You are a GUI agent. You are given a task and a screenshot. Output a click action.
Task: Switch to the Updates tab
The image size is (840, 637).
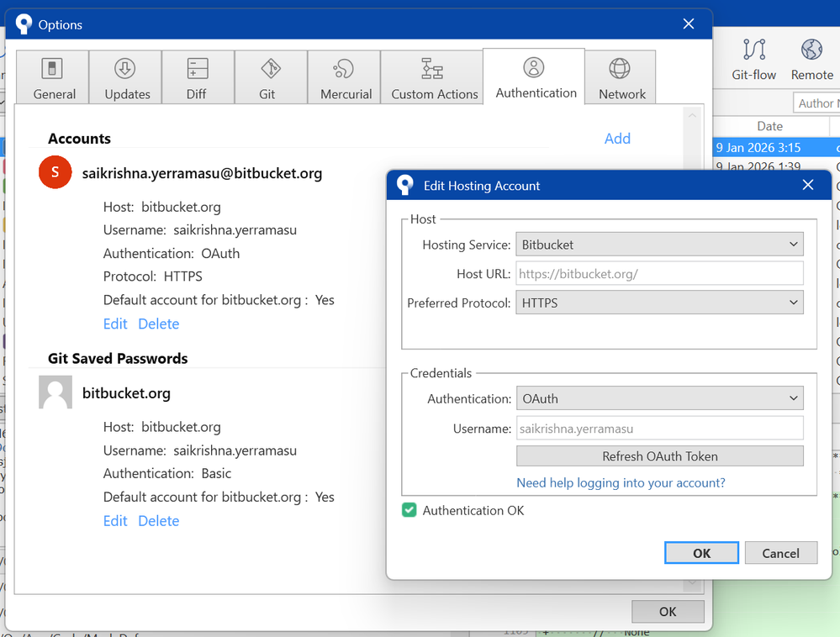click(x=127, y=78)
